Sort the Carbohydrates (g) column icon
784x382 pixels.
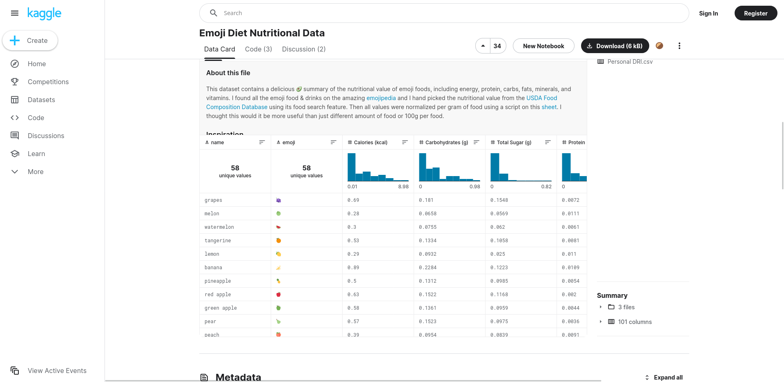tap(477, 142)
